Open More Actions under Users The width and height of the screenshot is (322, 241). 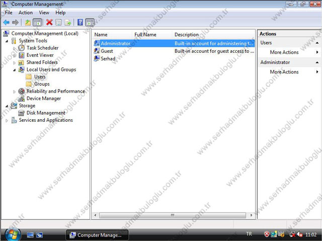(284, 52)
